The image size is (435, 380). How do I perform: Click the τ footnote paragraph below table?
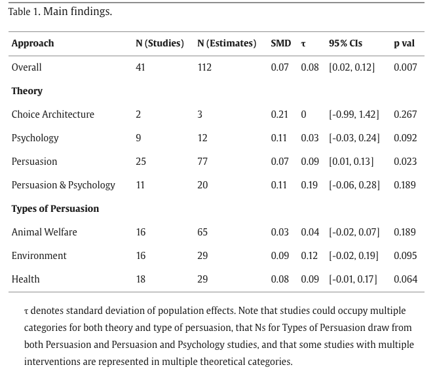coord(219,336)
